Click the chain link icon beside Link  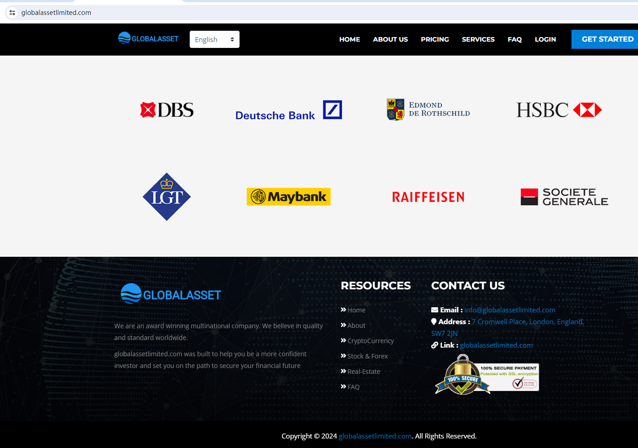(435, 345)
